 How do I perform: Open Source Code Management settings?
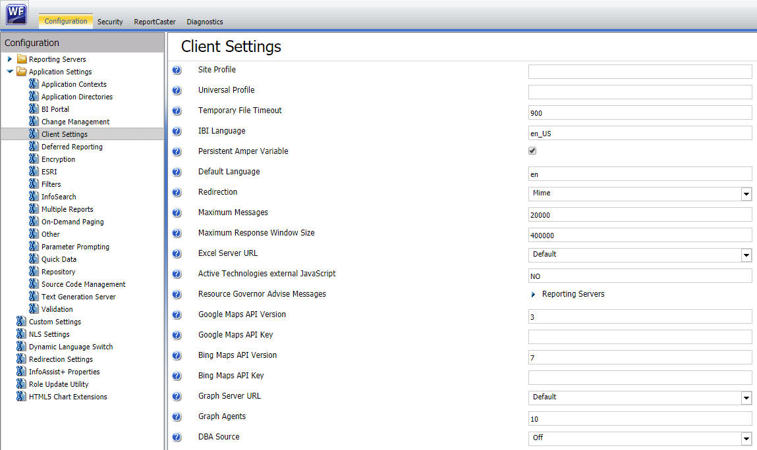pyautogui.click(x=83, y=285)
